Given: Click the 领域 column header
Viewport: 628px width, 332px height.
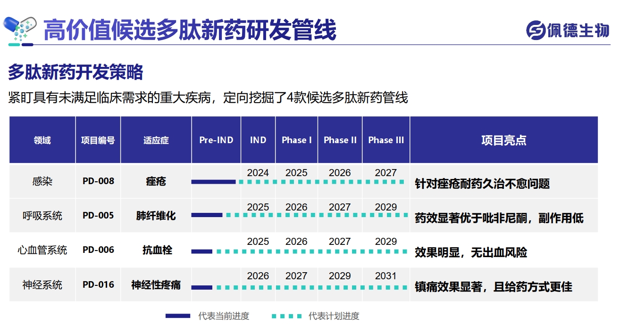Looking at the screenshot, I should click(x=42, y=140).
